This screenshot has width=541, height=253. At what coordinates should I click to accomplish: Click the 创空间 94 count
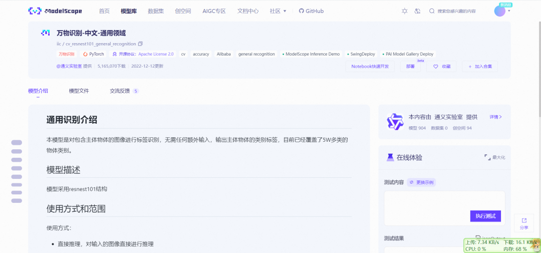[462, 128]
